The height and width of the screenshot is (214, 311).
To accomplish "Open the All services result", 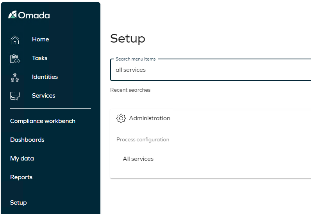I will pyautogui.click(x=138, y=159).
